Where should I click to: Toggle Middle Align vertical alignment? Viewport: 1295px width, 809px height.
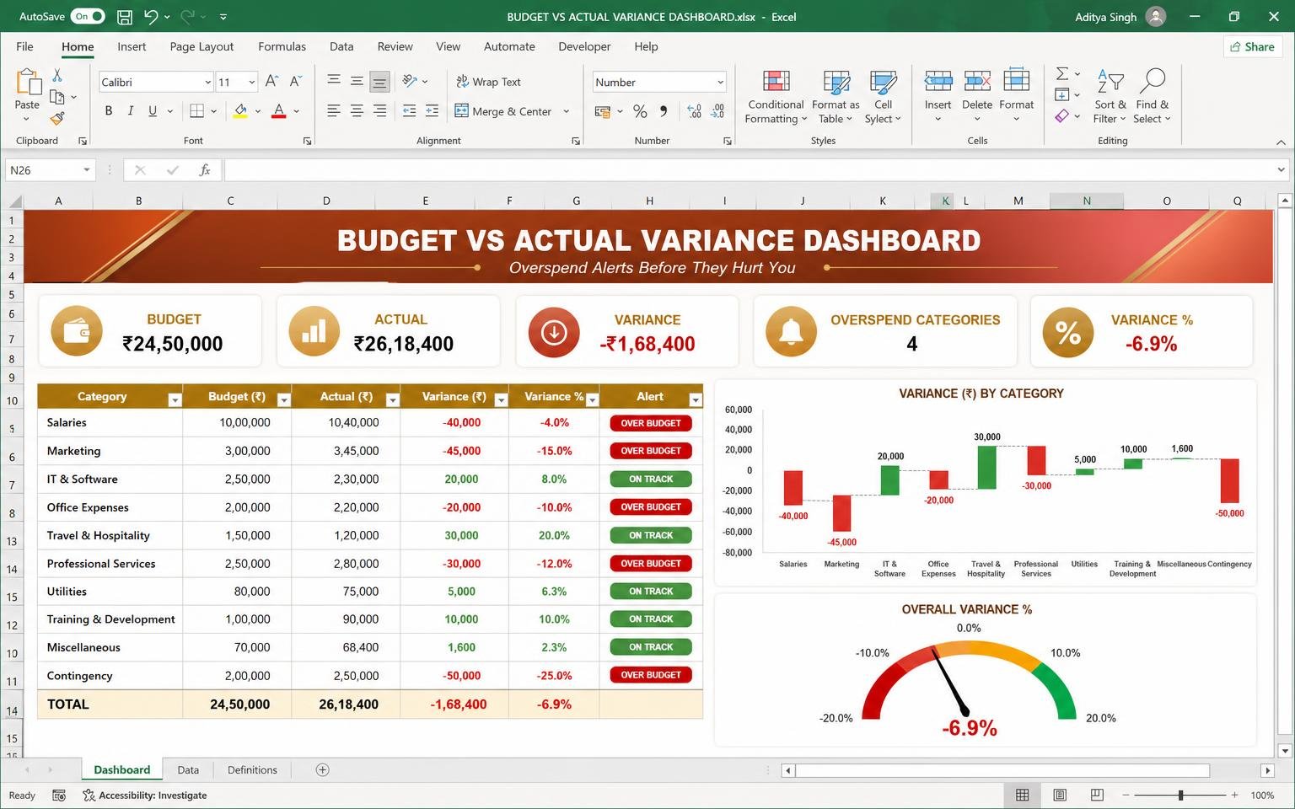357,81
